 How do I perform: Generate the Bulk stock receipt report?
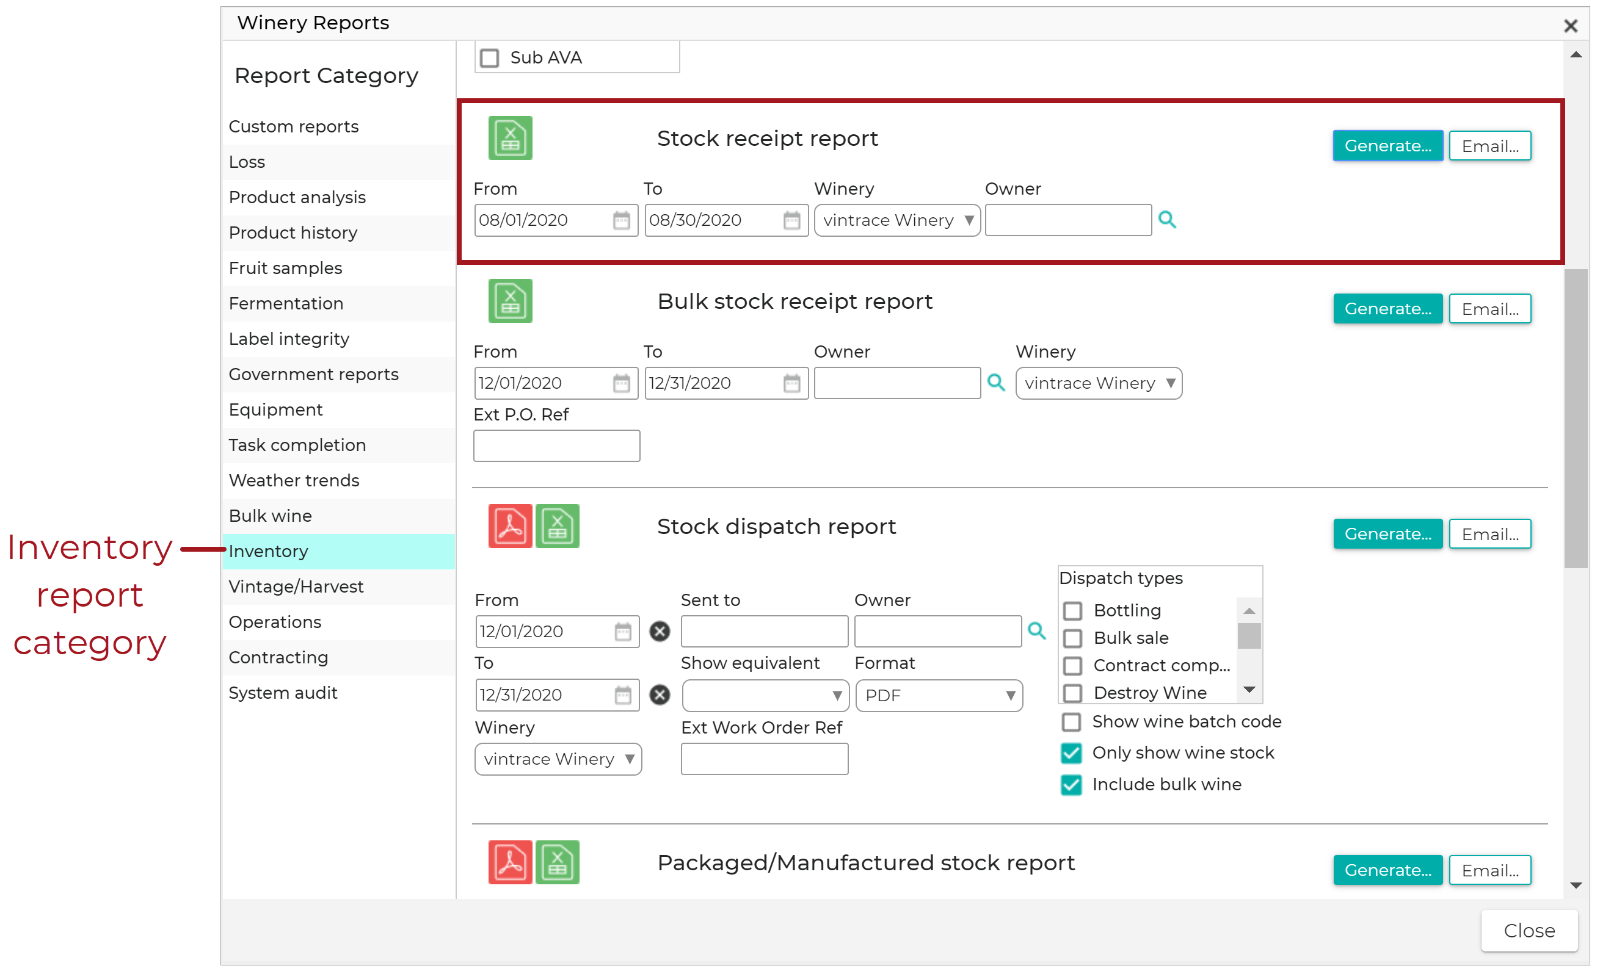click(1387, 309)
